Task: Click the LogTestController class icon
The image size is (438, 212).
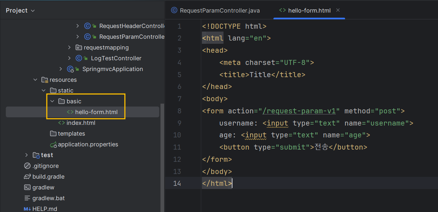Action: click(x=79, y=58)
